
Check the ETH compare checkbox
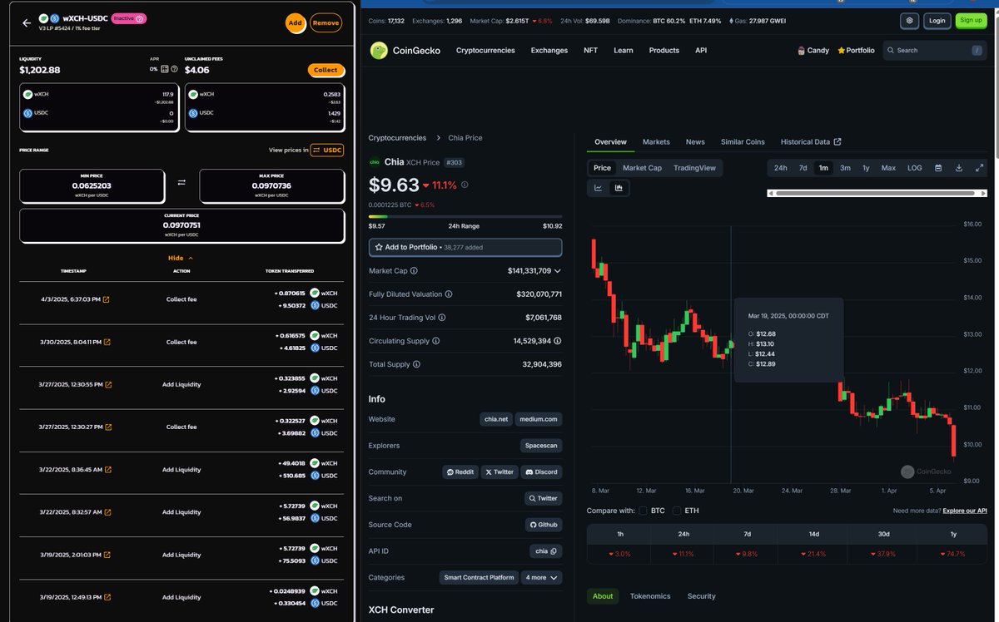(677, 511)
